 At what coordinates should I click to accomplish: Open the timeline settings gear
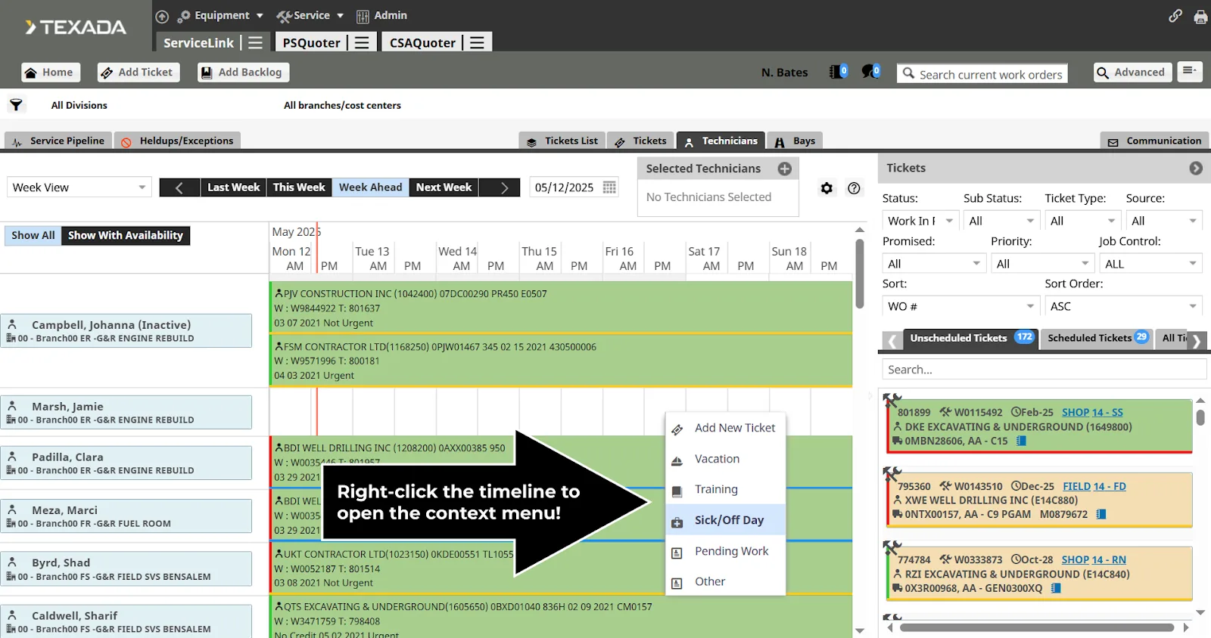pos(827,188)
